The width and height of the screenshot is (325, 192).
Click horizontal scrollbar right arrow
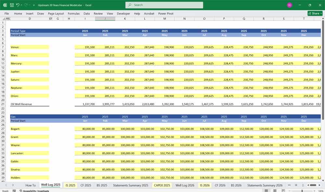pos(319,185)
